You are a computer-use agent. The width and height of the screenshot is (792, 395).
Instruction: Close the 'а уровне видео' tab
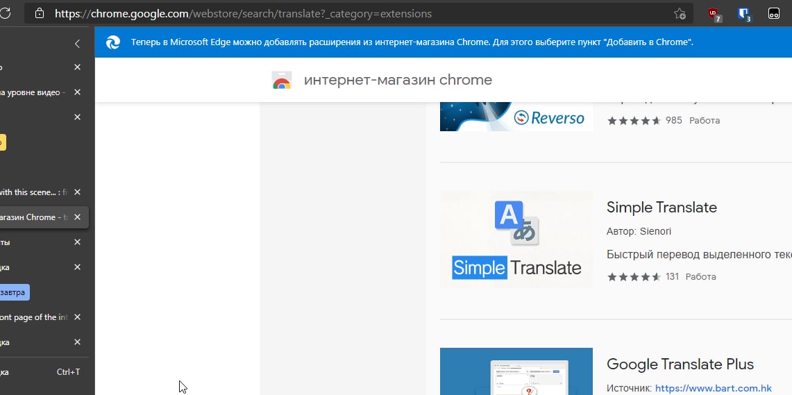point(77,92)
